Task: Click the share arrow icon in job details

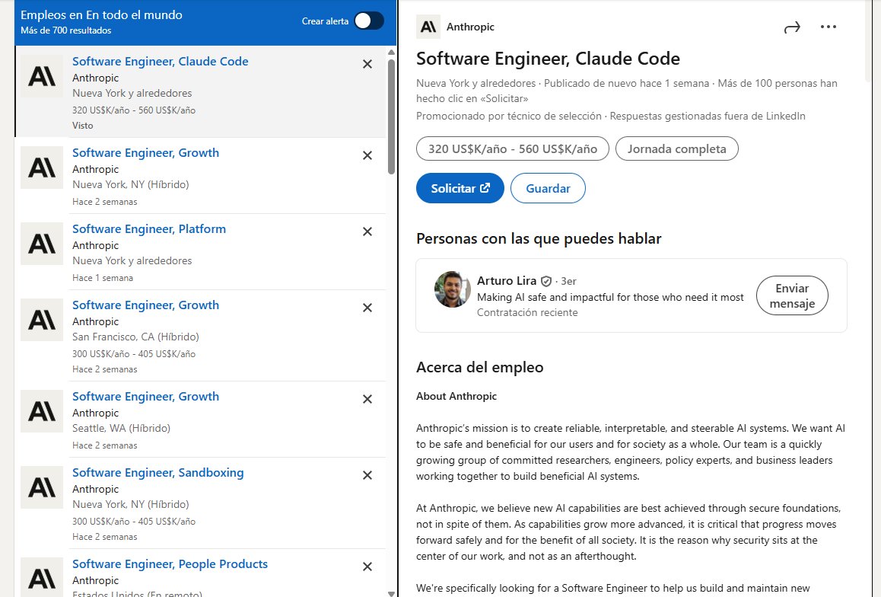Action: (x=792, y=27)
